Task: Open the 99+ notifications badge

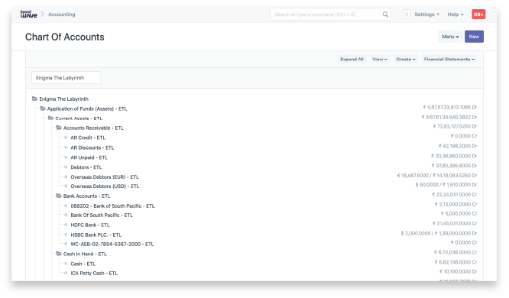Action: coord(478,15)
